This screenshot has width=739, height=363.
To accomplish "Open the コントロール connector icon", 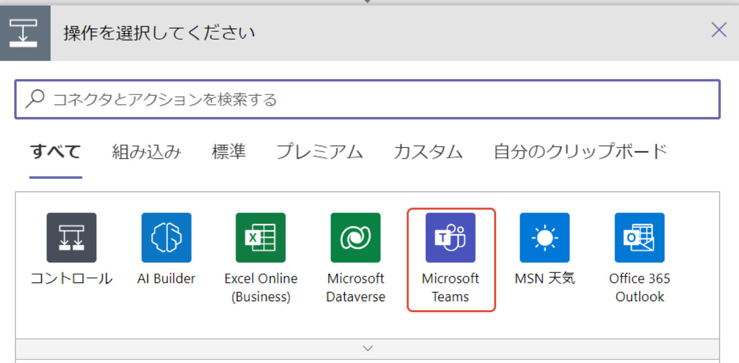I will 71,237.
